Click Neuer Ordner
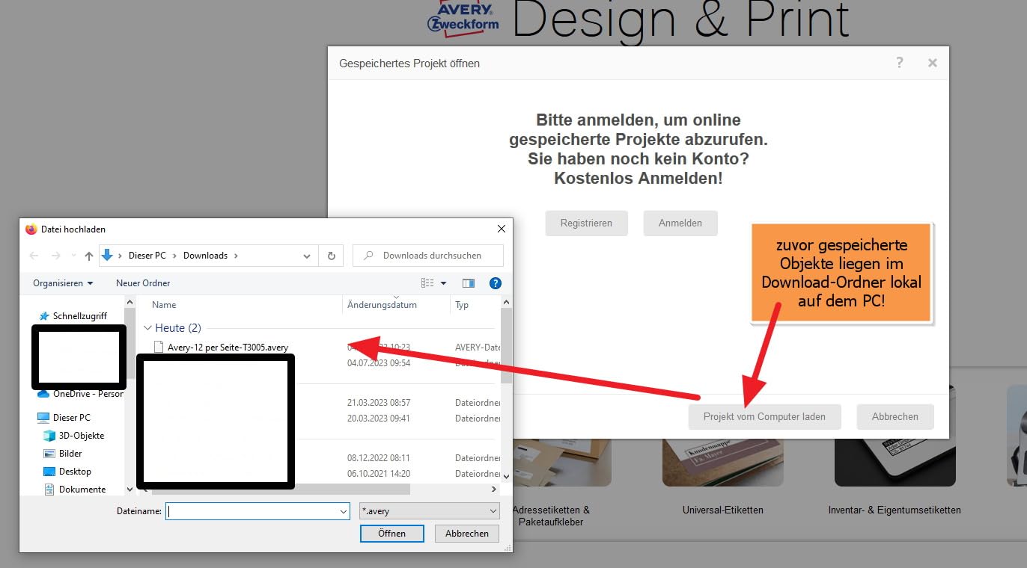The image size is (1027, 568). [x=143, y=283]
